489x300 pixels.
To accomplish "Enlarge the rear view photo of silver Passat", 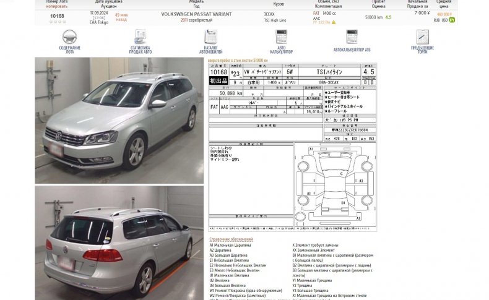I will 119,243.
